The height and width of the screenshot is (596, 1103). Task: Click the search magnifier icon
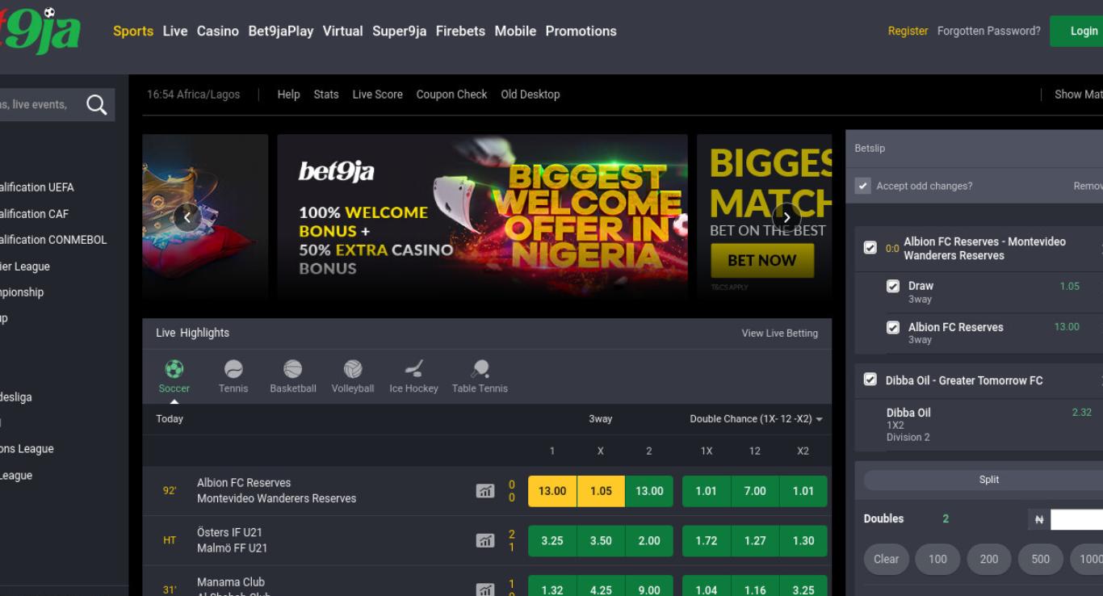click(x=97, y=105)
